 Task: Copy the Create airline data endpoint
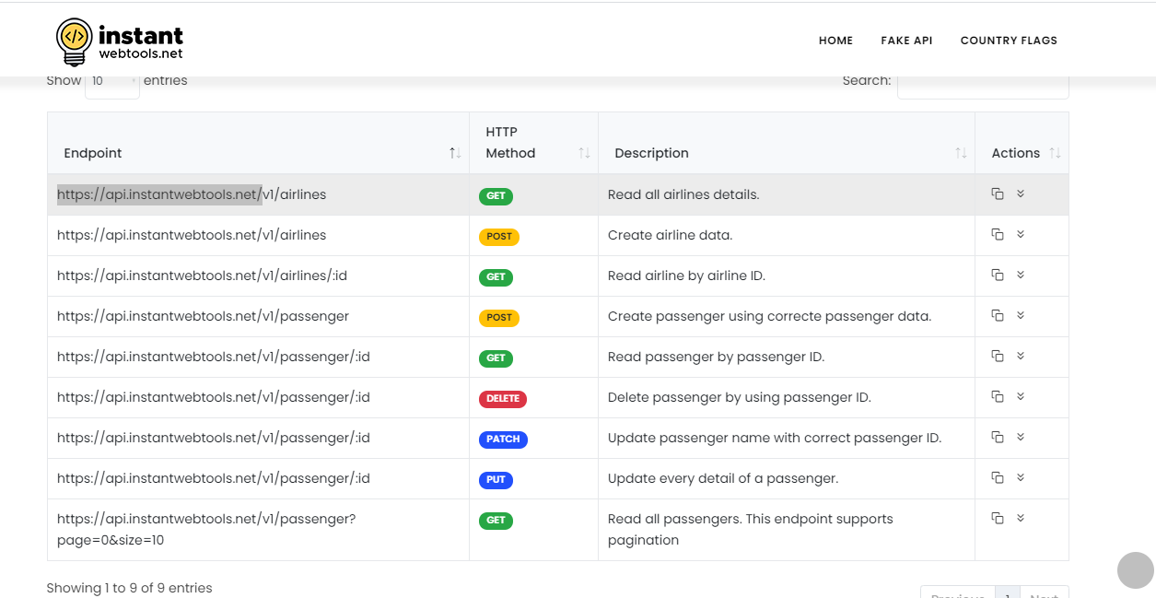pyautogui.click(x=997, y=235)
